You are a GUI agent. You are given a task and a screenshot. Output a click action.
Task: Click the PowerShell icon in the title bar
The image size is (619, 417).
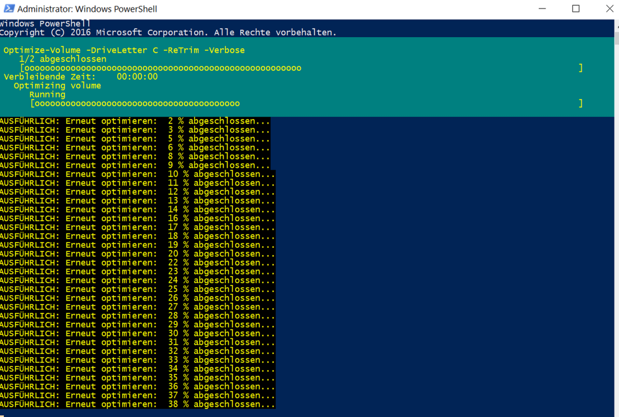(9, 9)
